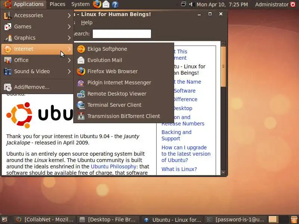Launch Remote Desktop Viewer

124,94
